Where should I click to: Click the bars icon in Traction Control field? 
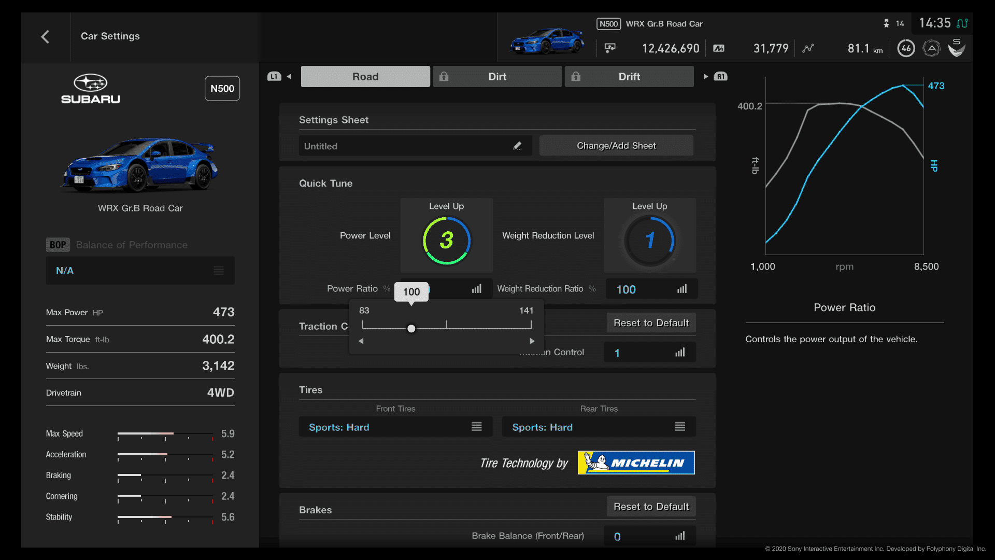pyautogui.click(x=680, y=353)
